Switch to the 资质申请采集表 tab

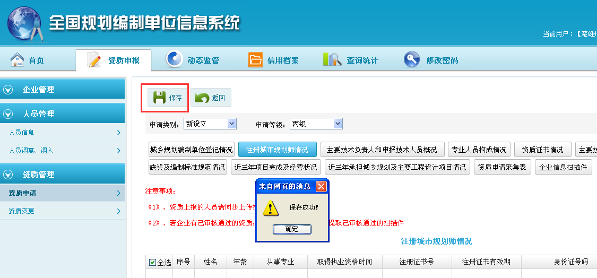point(502,167)
